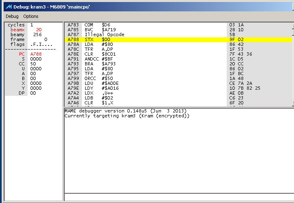Image resolution: width=294 pixels, height=203 pixels.
Task: Open the Options menu
Action: (31, 16)
